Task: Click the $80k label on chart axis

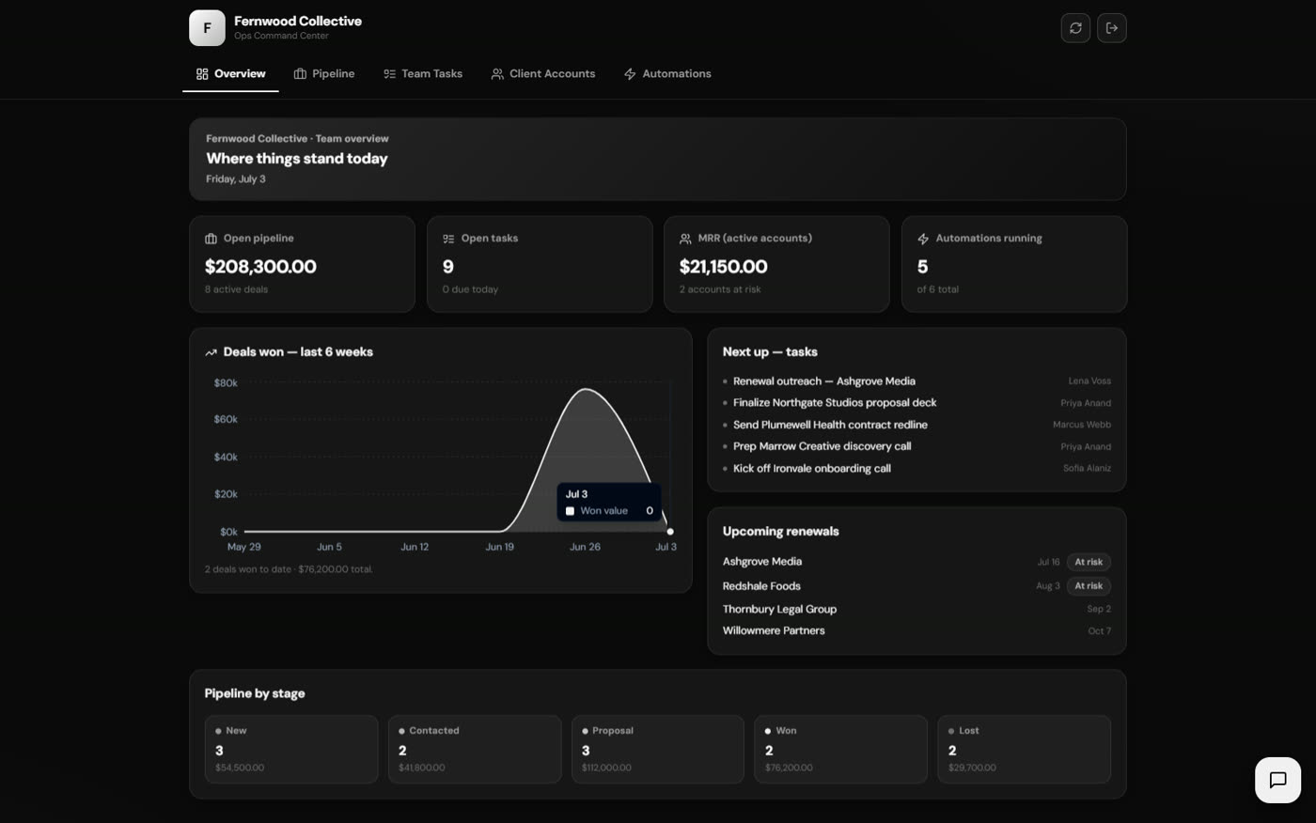Action: [226, 383]
